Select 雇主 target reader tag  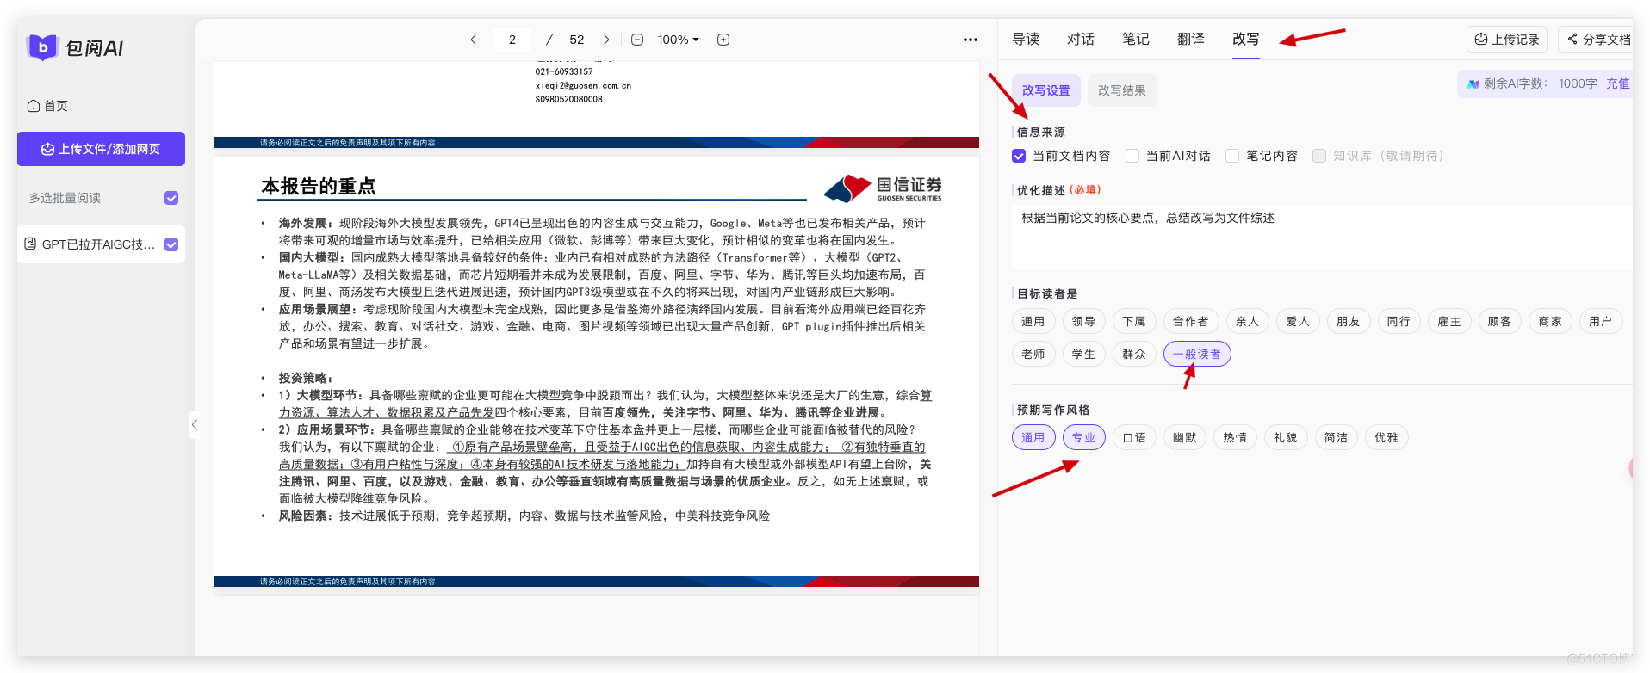click(1450, 321)
